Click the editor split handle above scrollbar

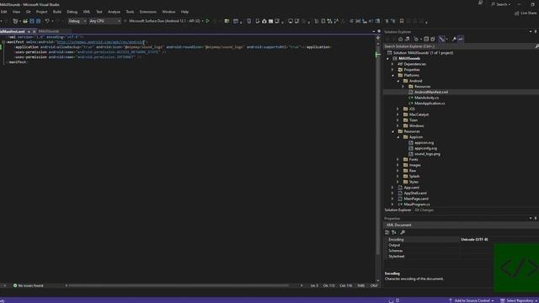point(378,37)
